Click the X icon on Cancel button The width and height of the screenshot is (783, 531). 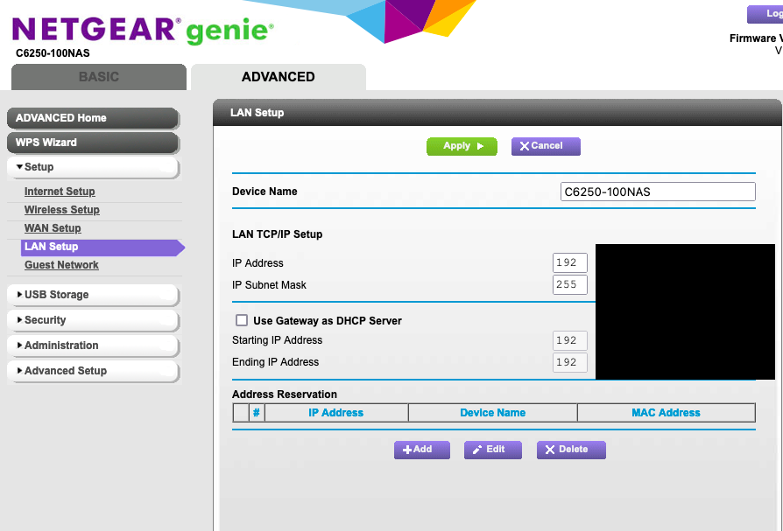pos(525,146)
